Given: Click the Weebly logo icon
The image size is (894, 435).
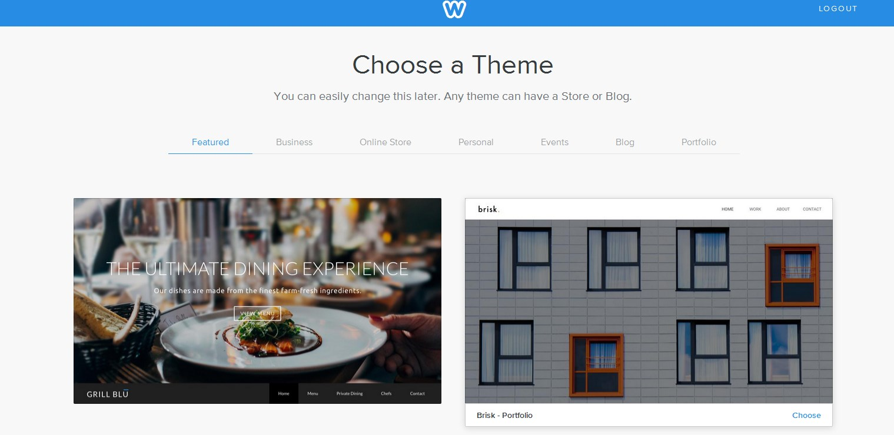Looking at the screenshot, I should pos(454,9).
